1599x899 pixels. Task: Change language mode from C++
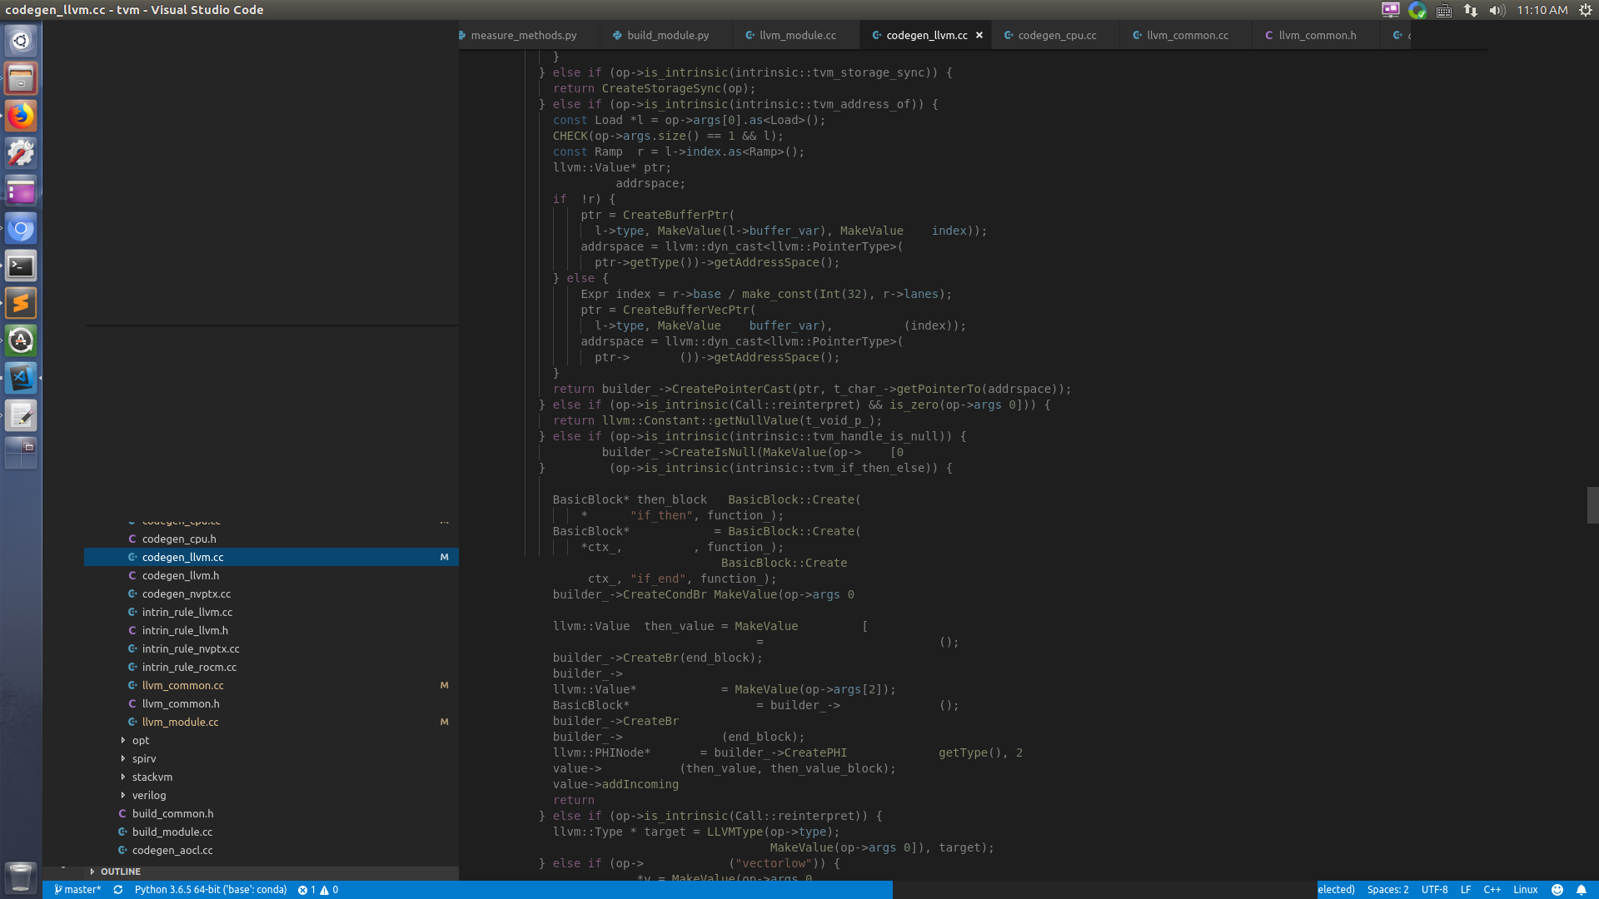click(1491, 890)
